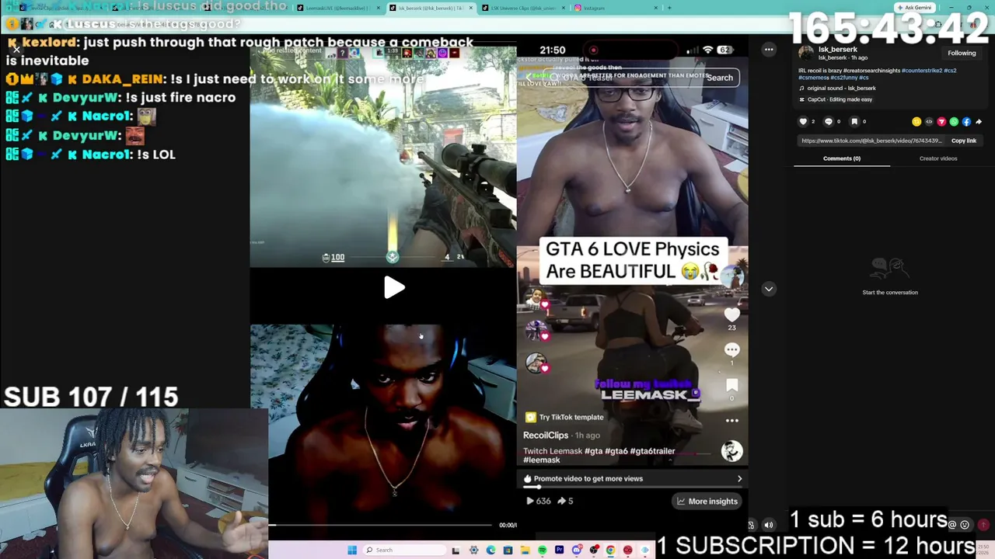995x559 pixels.
Task: Seek on the video progress bar
Action: 381,525
